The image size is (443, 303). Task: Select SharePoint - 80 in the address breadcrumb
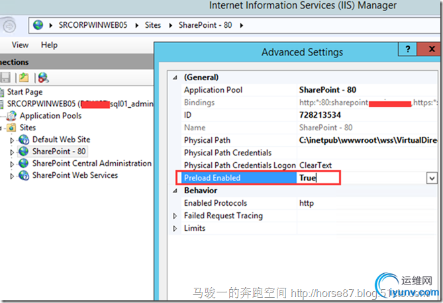(x=205, y=25)
